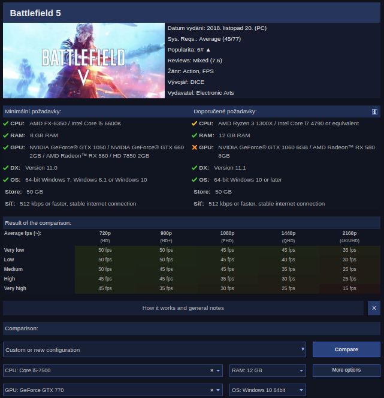Click the 1080p column header

coord(227,233)
